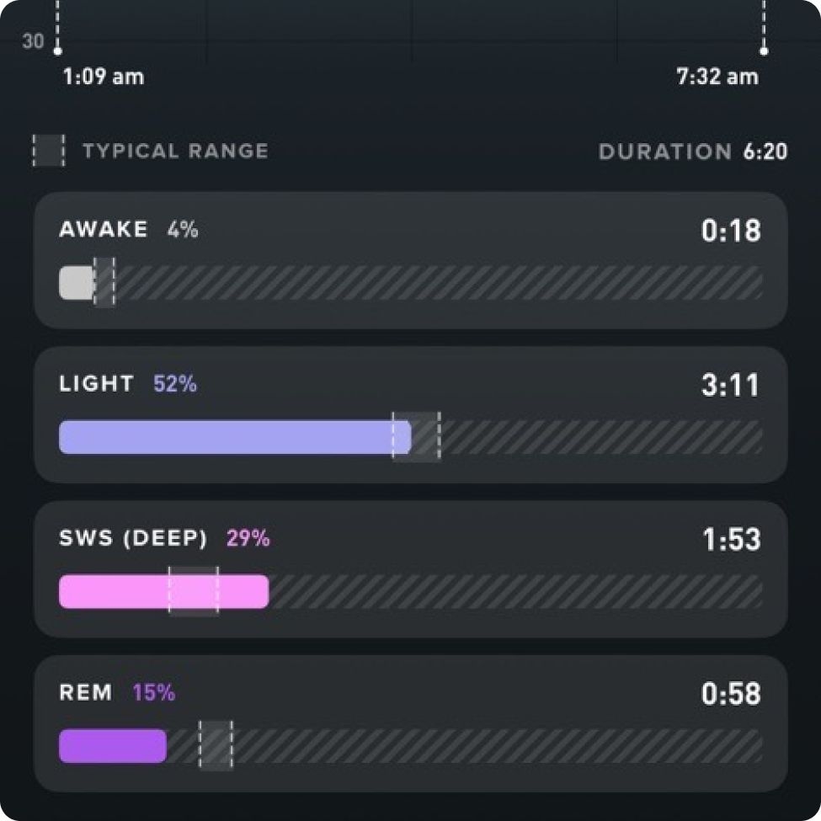
Task: Click the Duration 6:20 readout
Action: pos(693,152)
